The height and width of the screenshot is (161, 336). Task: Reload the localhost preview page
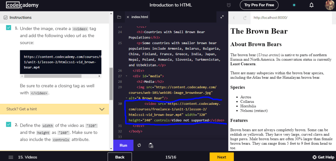click(244, 18)
